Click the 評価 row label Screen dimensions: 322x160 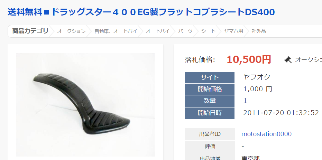click(210, 147)
